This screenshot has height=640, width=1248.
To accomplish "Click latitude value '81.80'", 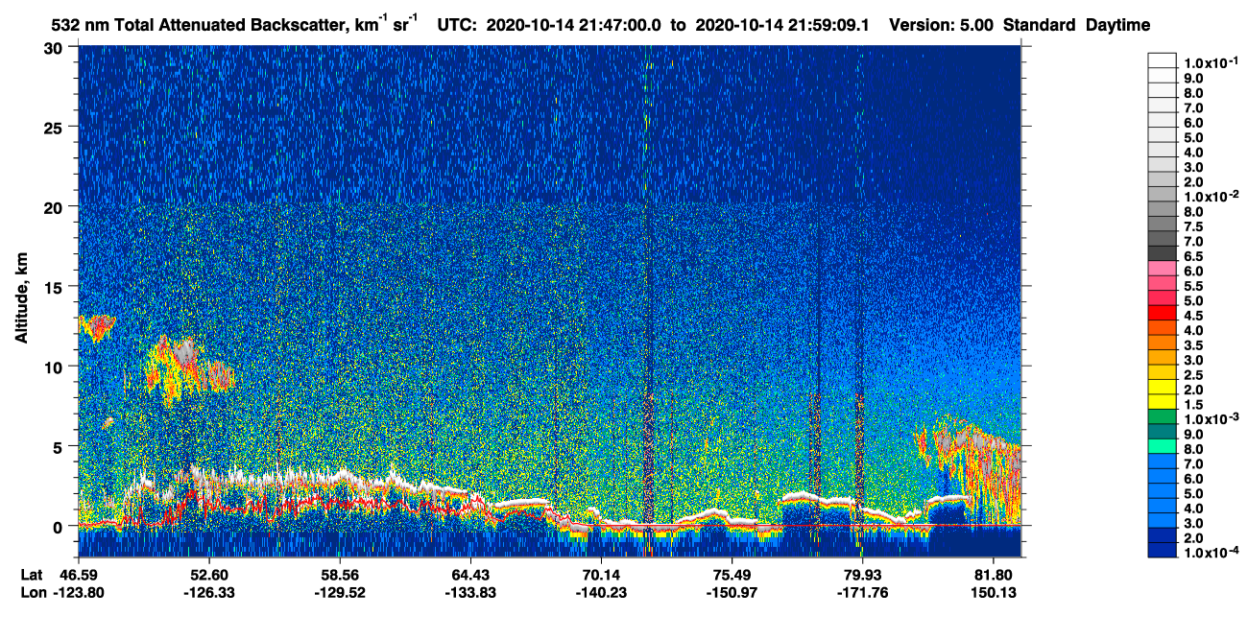I will pos(994,575).
